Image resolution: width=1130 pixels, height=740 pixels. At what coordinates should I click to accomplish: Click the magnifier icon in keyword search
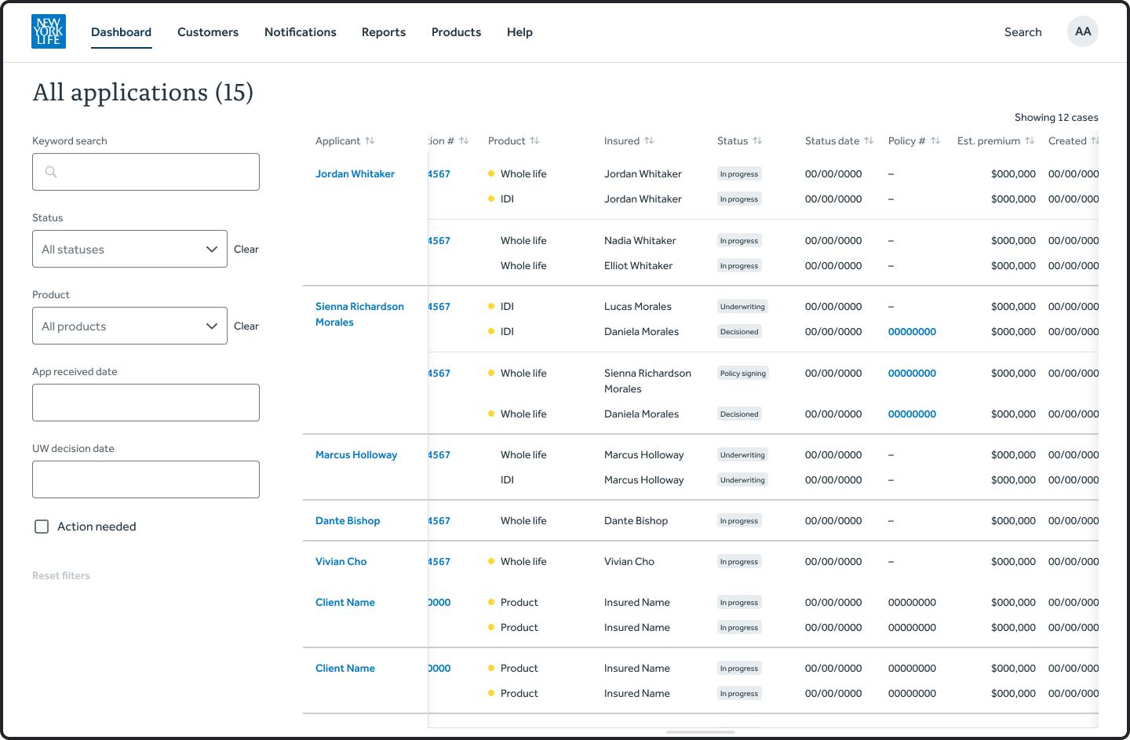click(x=51, y=172)
